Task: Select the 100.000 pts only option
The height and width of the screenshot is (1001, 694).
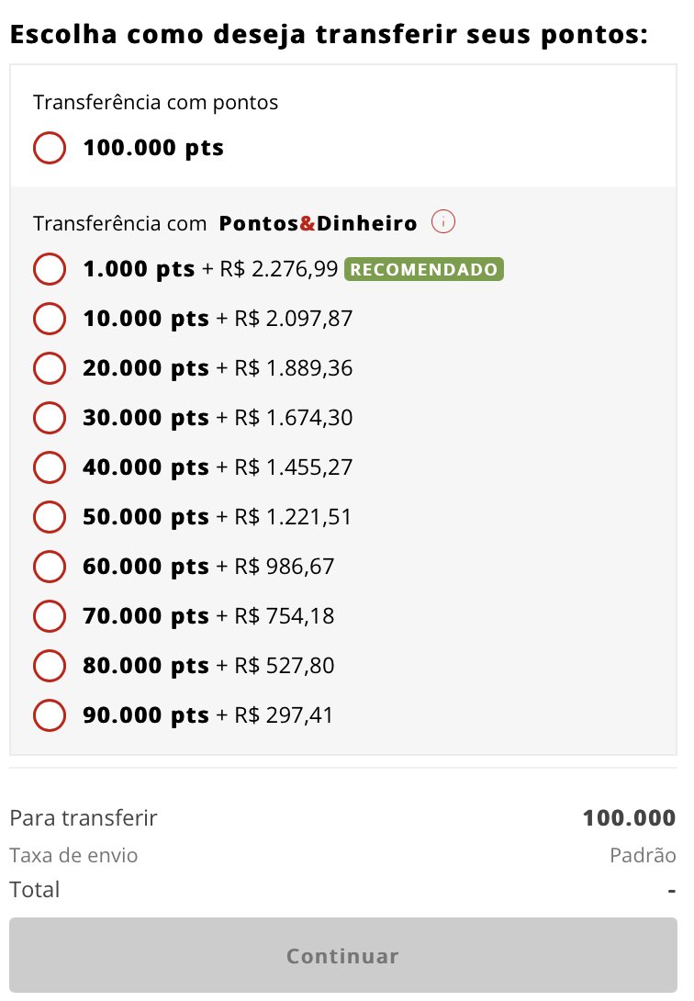Action: coord(50,148)
